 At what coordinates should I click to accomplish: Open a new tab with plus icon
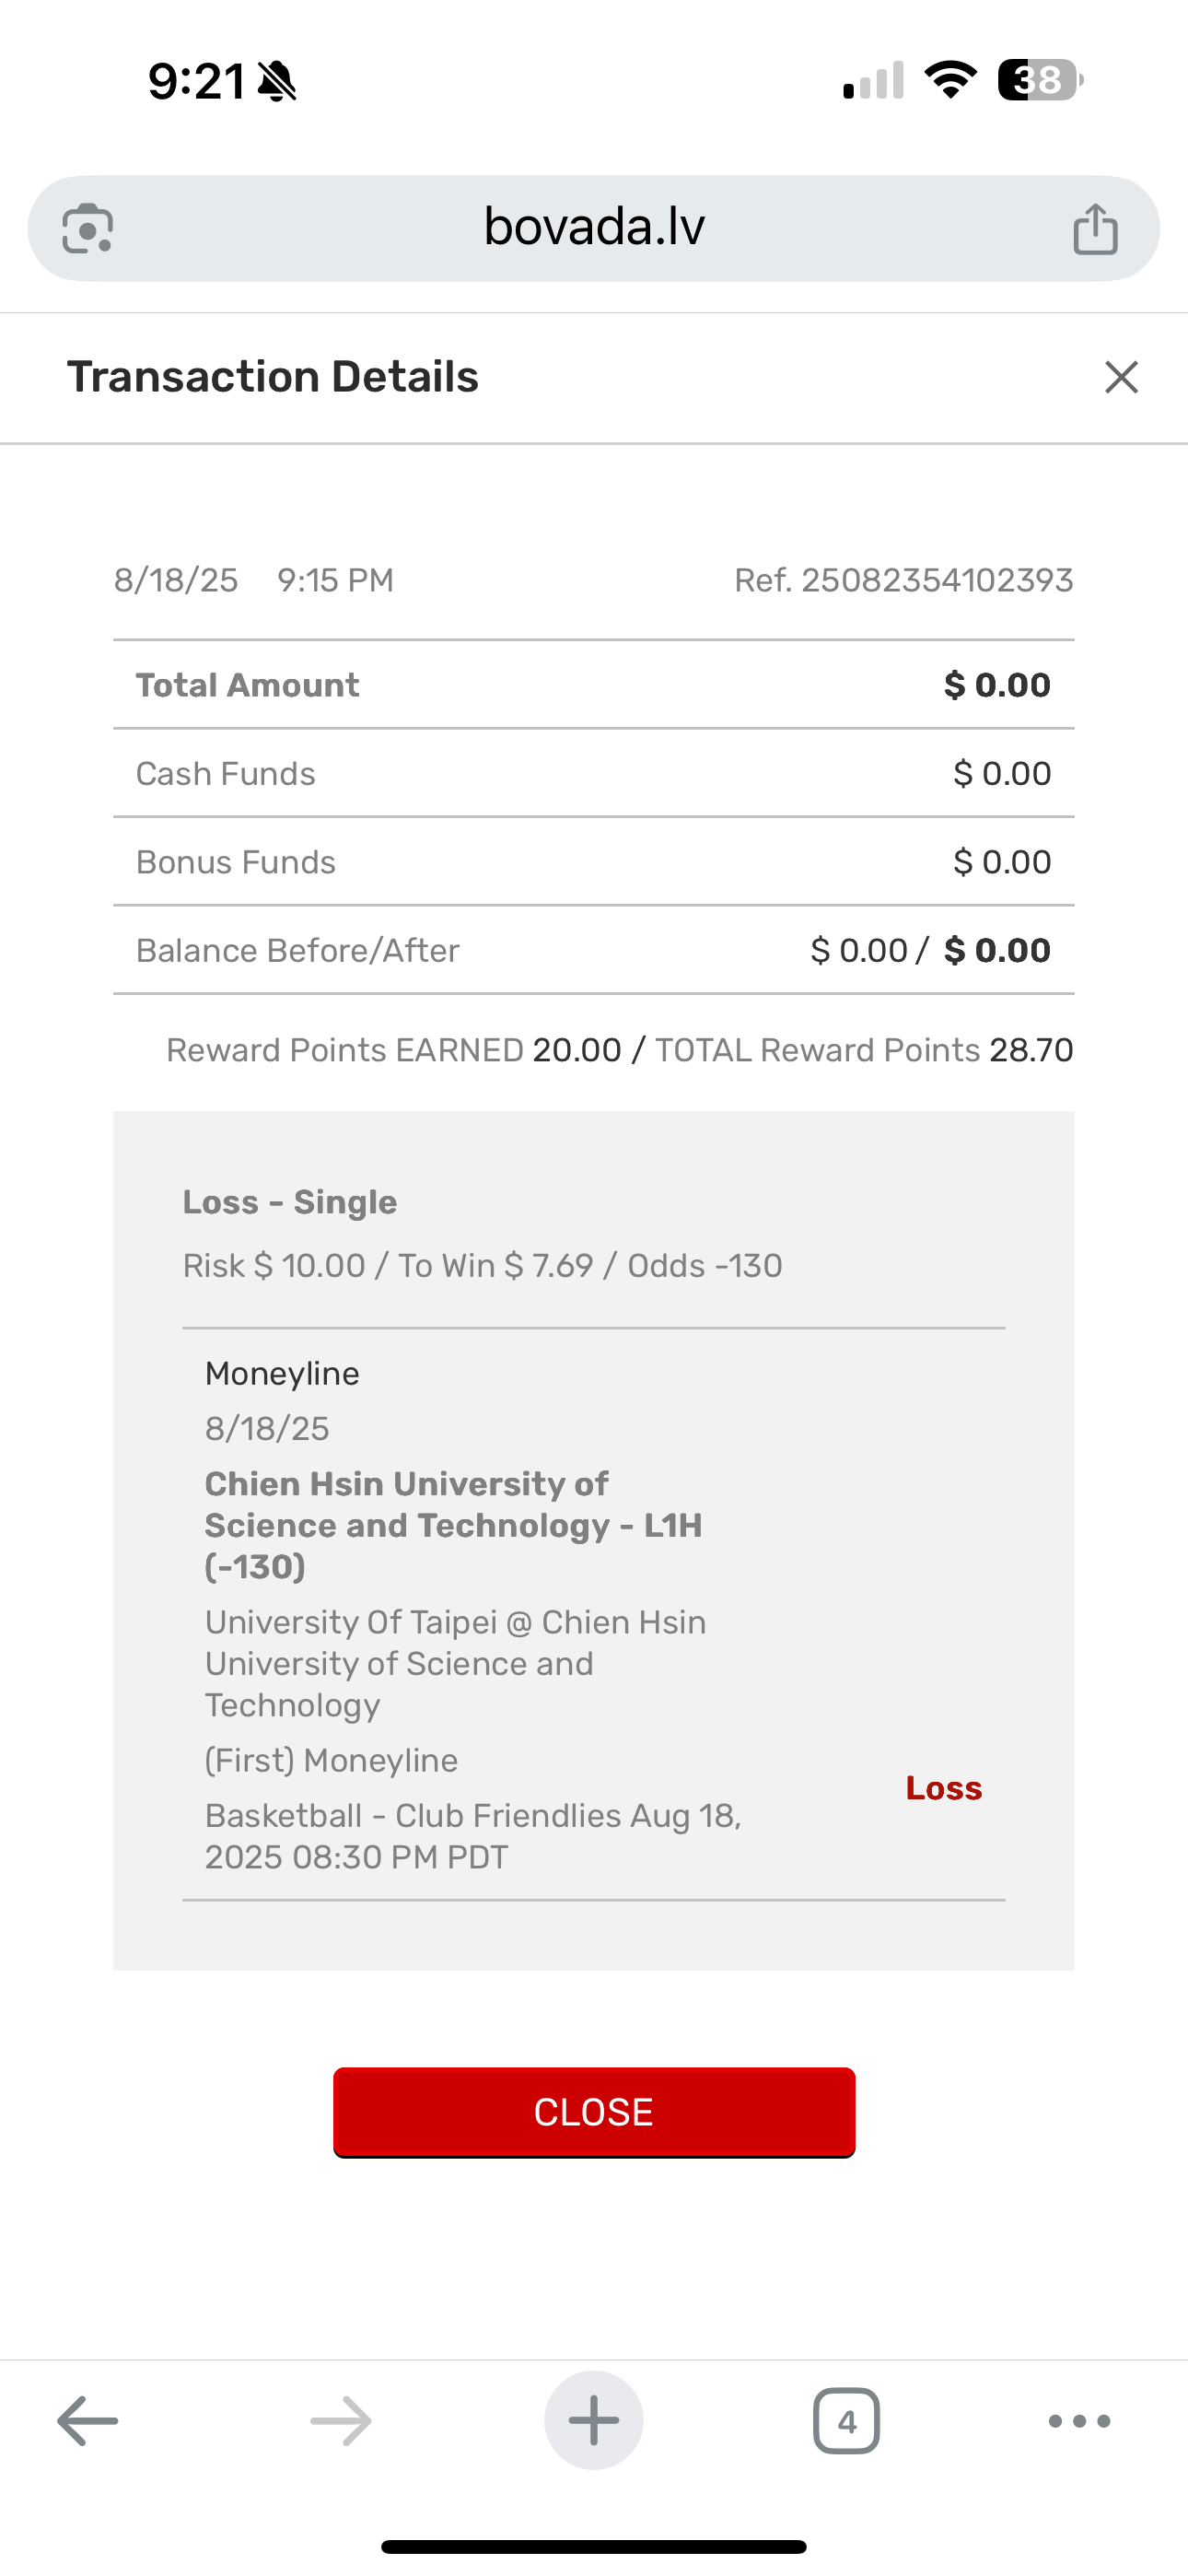(x=594, y=2421)
